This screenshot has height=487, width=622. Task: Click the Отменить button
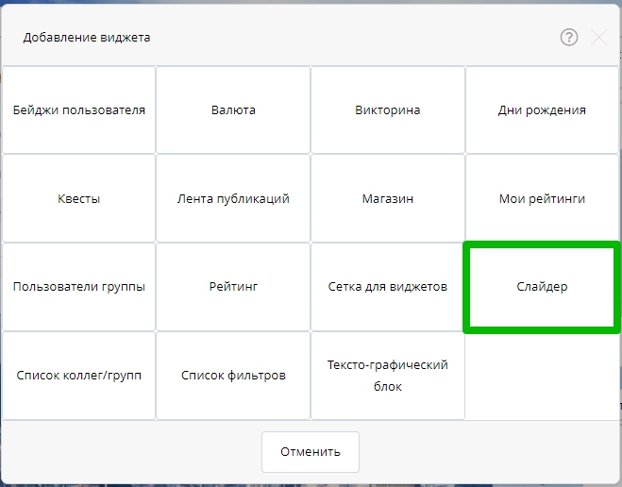(311, 452)
